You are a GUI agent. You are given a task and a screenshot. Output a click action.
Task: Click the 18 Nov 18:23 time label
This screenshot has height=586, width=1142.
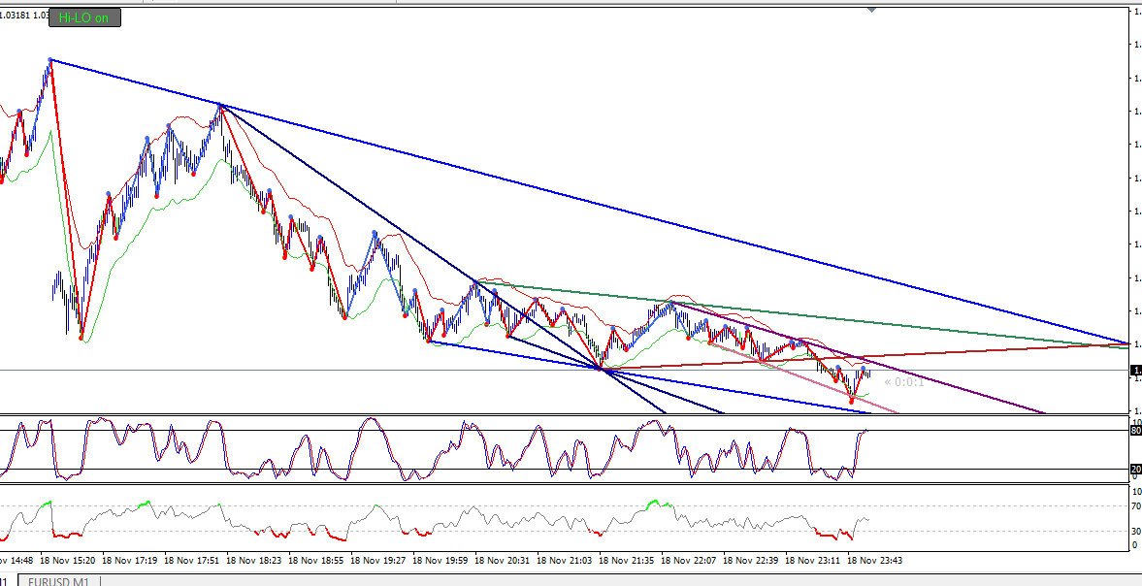point(253,561)
